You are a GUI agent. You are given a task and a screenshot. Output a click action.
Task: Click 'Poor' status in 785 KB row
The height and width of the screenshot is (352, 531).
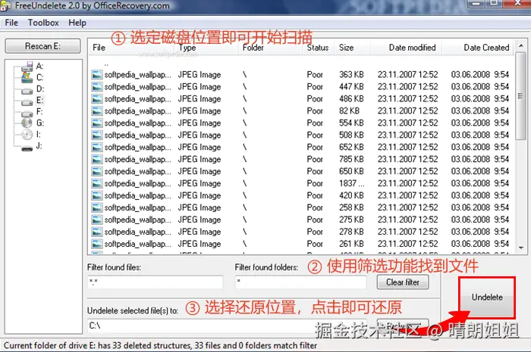(x=315, y=160)
